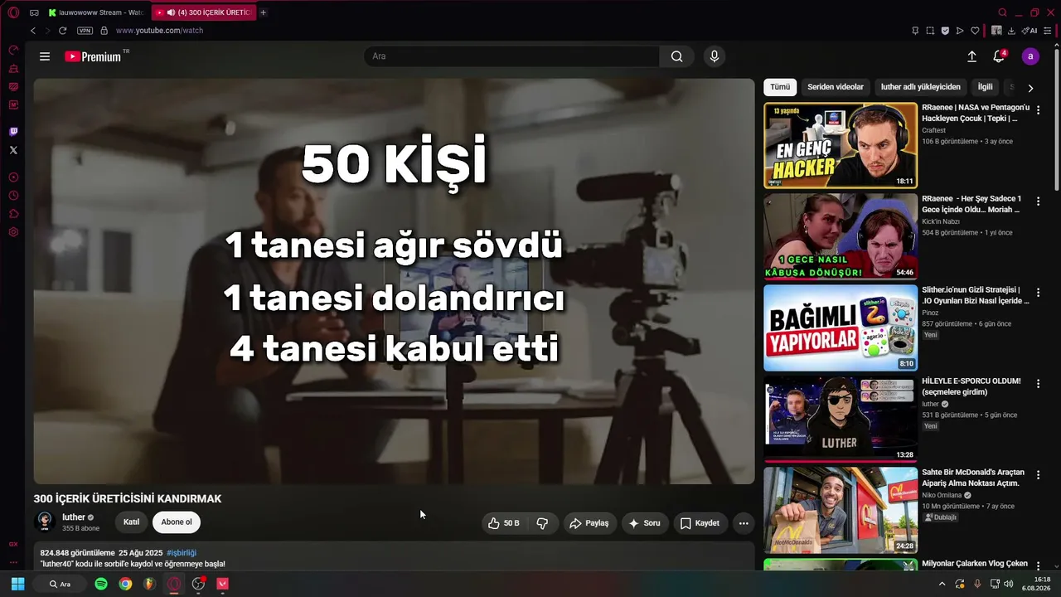Open Opera sidebar settings gear
This screenshot has height=597, width=1061.
coord(13,232)
